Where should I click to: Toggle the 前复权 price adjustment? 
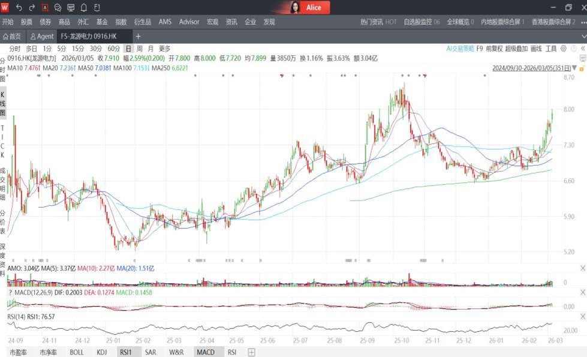pos(494,49)
